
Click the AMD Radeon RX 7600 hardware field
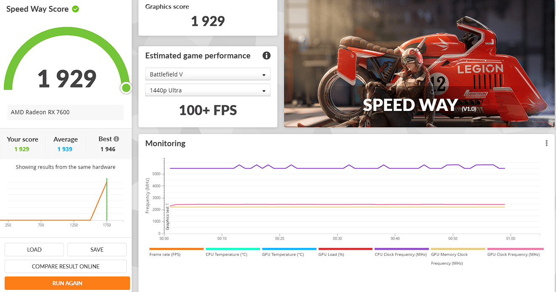click(66, 112)
